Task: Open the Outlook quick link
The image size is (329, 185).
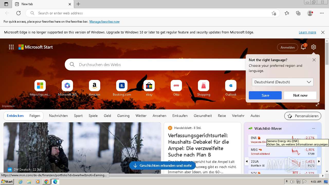Action: [231, 88]
